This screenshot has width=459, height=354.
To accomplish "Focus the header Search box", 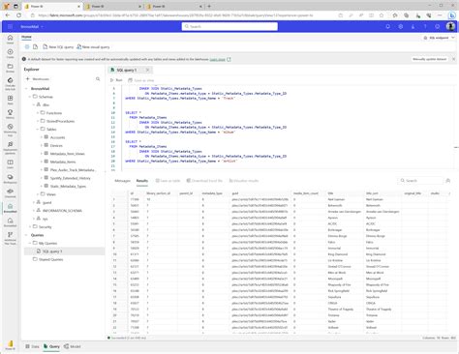I will pyautogui.click(x=229, y=26).
